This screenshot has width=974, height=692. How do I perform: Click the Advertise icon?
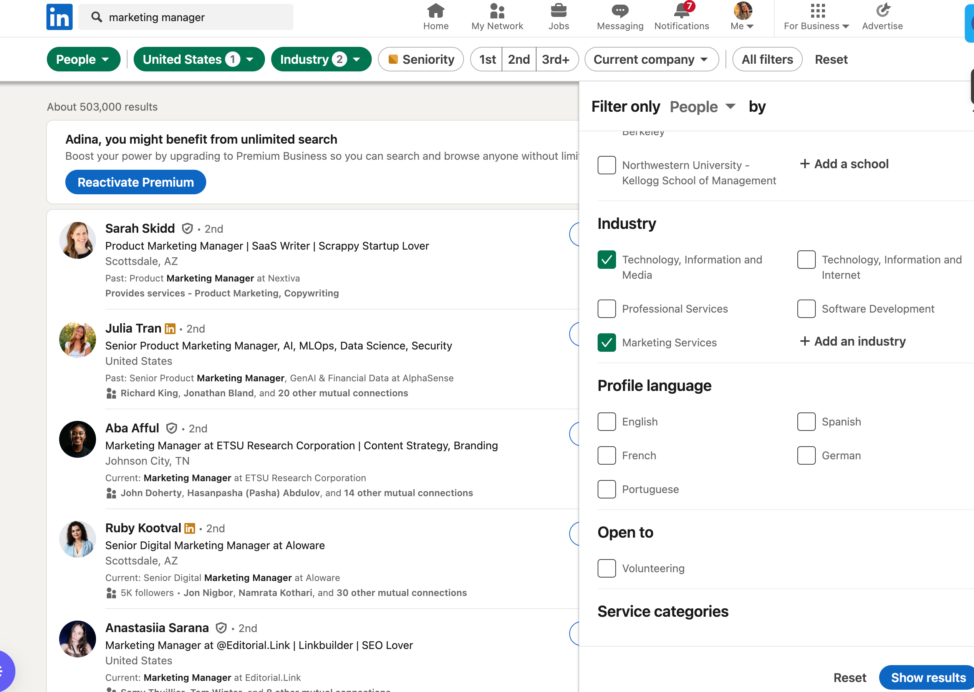coord(882,11)
